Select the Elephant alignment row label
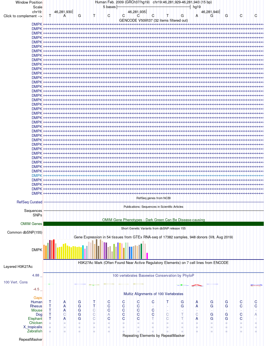This screenshot has width=264, height=346. pyautogui.click(x=35, y=319)
